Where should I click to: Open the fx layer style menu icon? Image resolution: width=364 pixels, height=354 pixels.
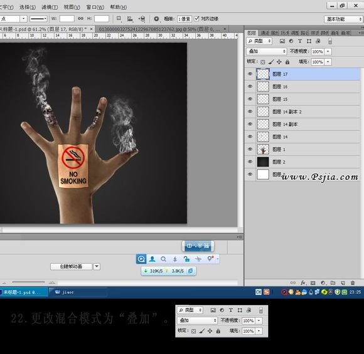303,283
